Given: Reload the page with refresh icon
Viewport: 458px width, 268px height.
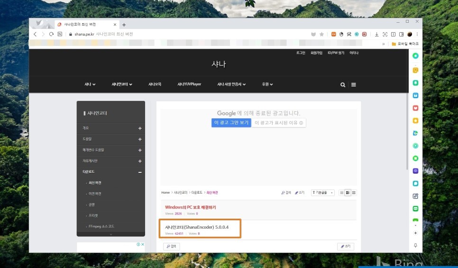Looking at the screenshot, I should click(51, 34).
